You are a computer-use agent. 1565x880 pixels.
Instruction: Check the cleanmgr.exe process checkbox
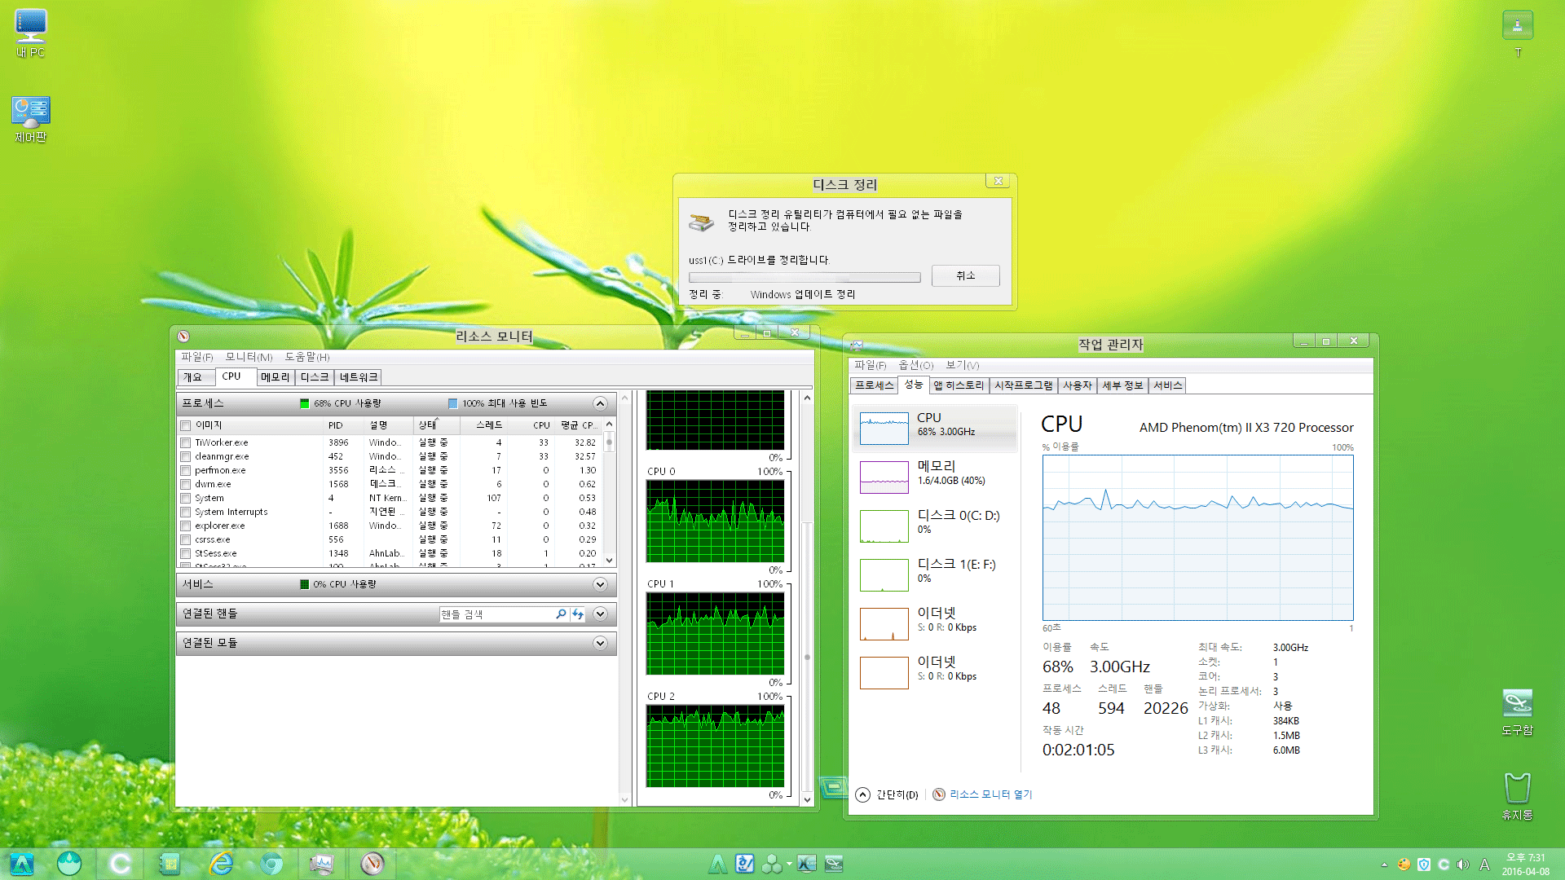[x=186, y=457]
